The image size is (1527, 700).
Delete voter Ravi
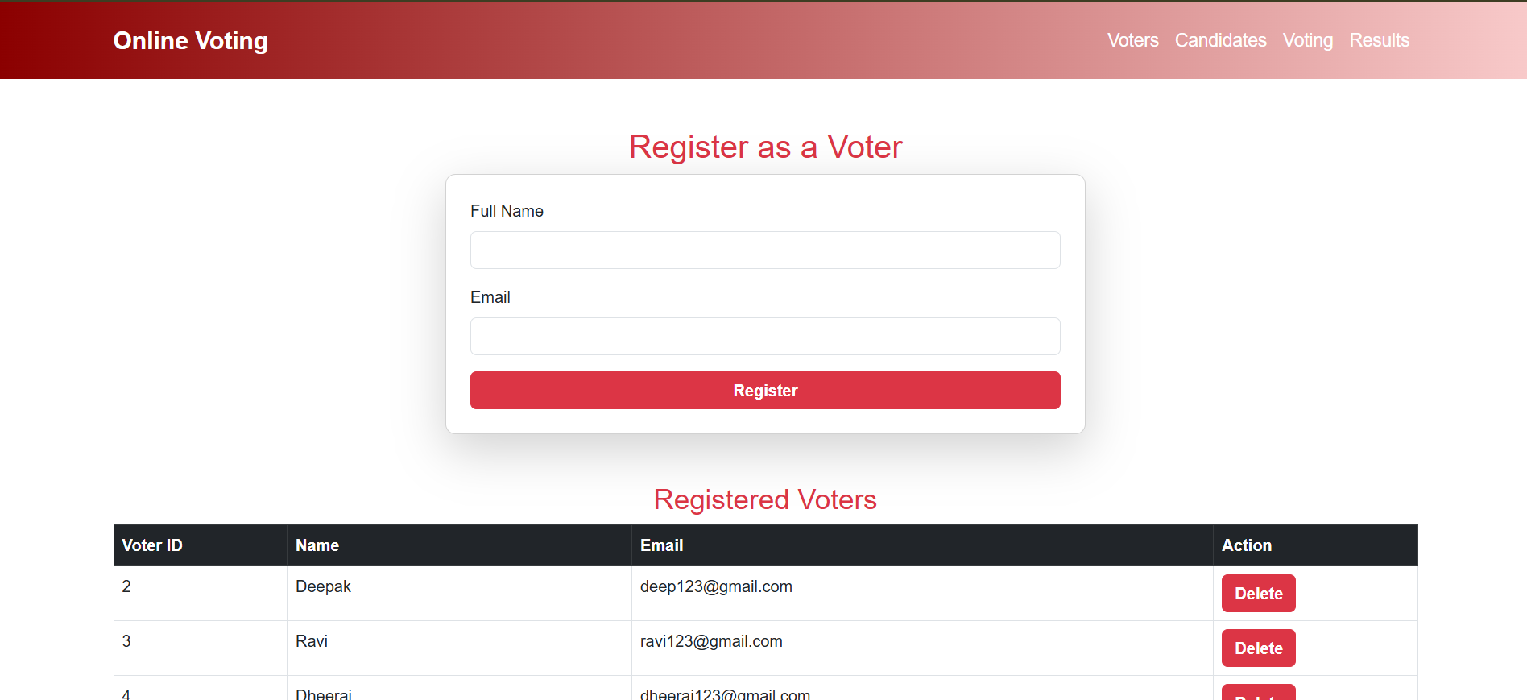[1258, 648]
